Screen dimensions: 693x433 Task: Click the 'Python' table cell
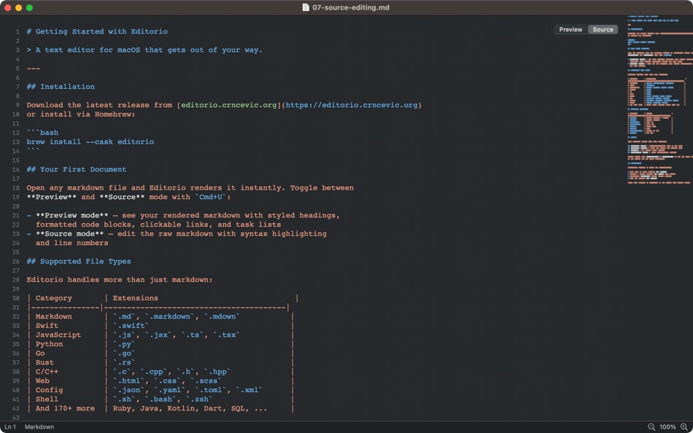pyautogui.click(x=49, y=344)
